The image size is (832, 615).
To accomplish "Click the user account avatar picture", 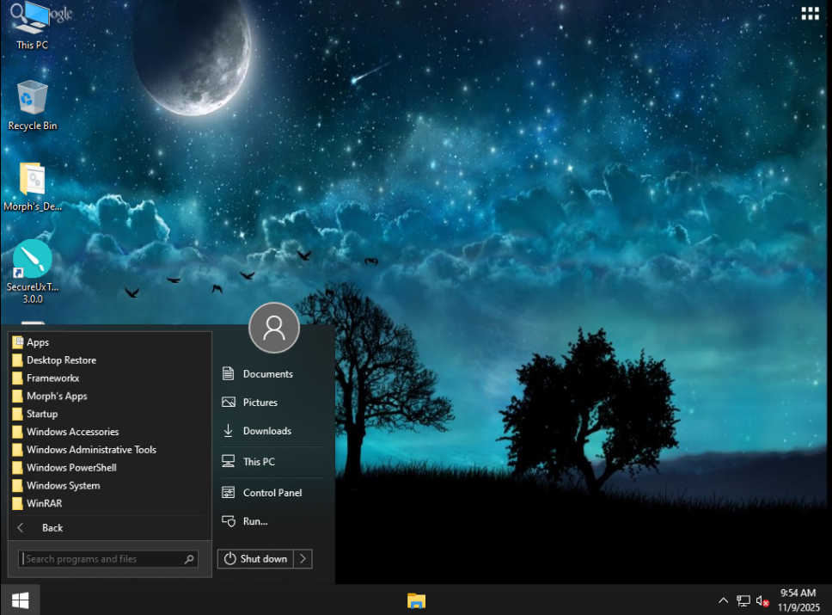I will click(x=273, y=328).
